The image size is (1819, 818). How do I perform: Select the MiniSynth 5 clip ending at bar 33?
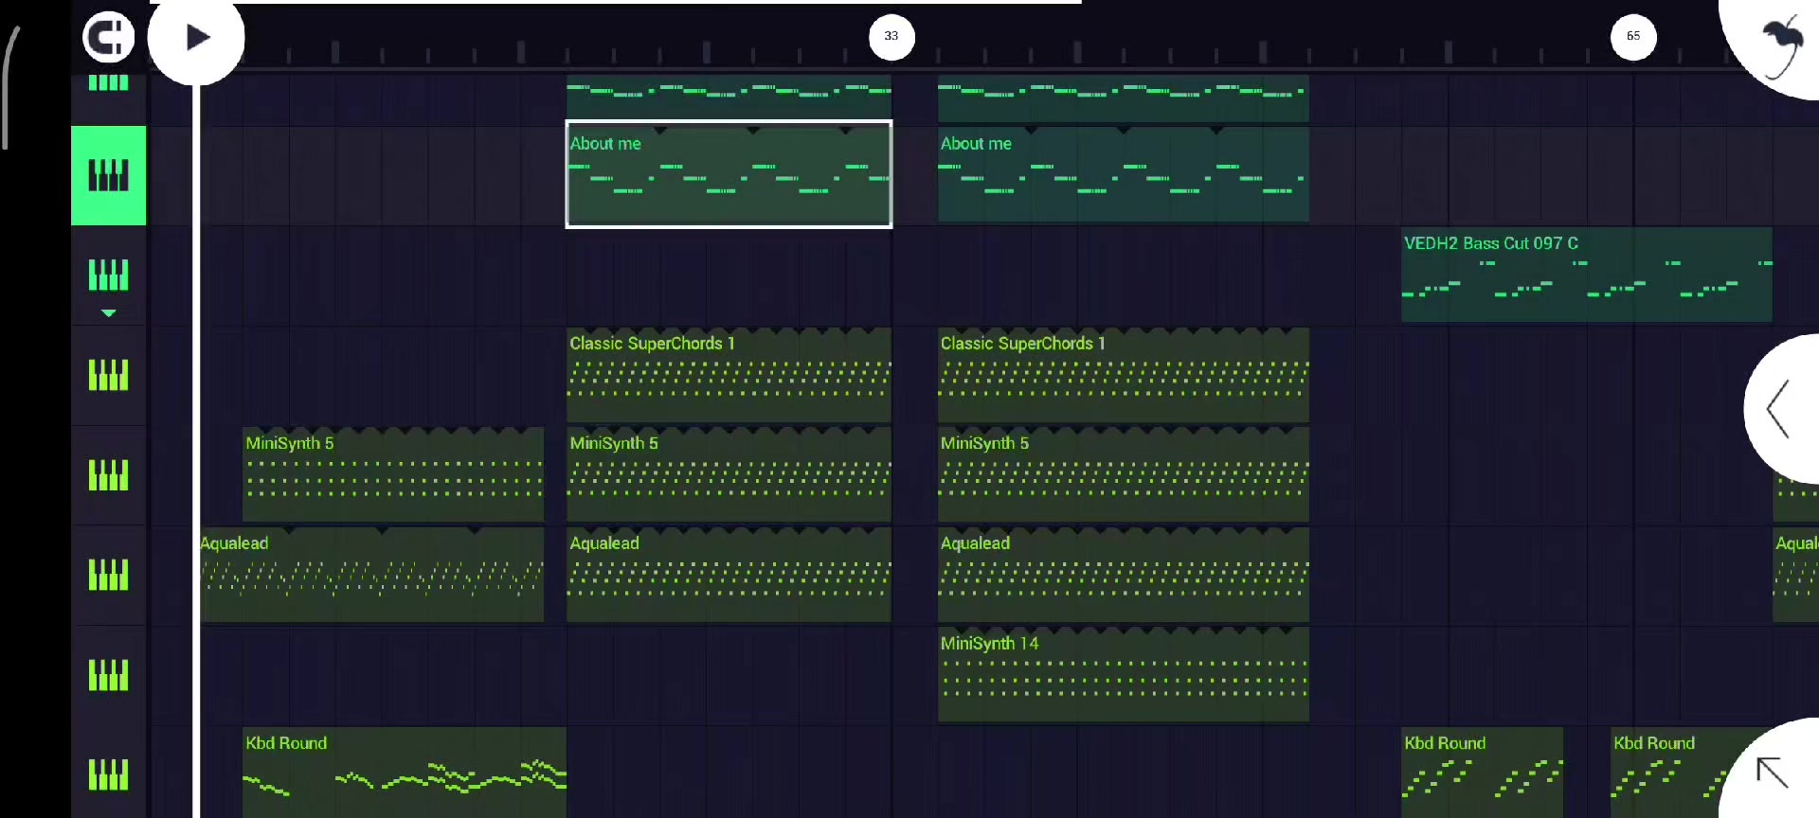tap(729, 474)
